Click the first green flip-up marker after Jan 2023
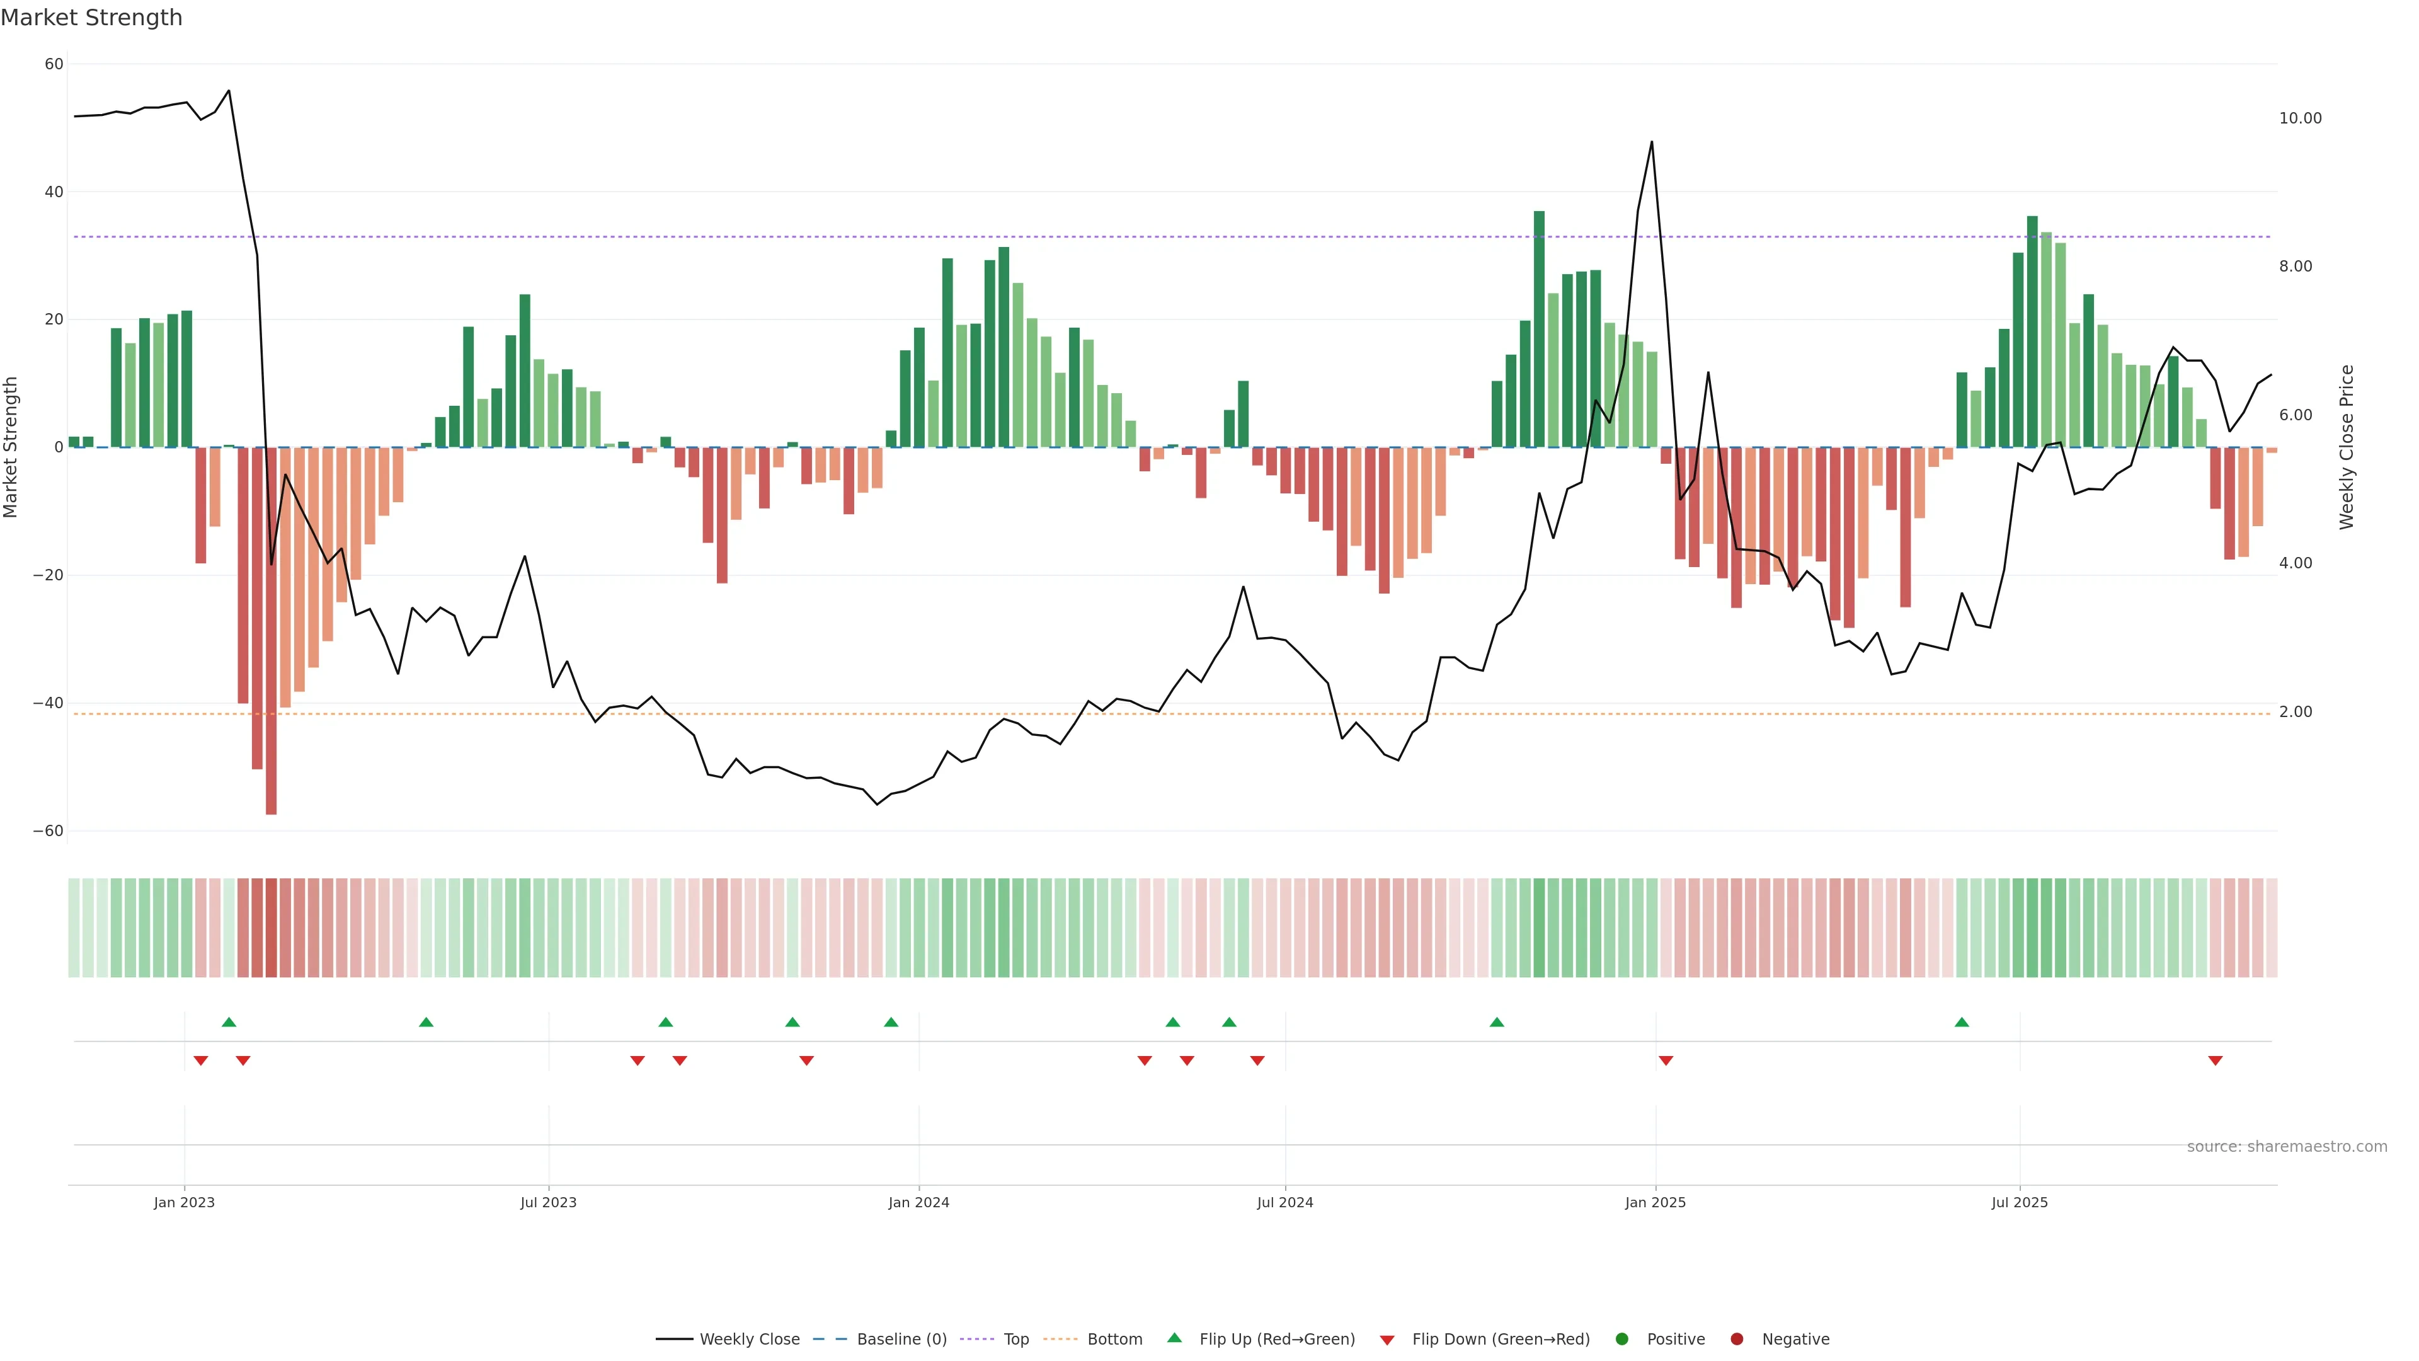Screen dimensions: 2419x1361 (228, 1022)
